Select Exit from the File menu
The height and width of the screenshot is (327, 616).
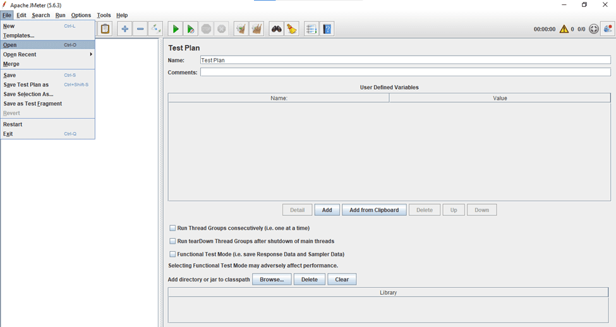click(x=47, y=133)
